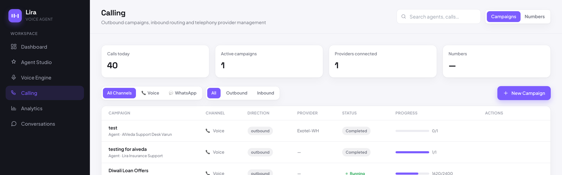562x175 pixels.
Task: Click progress bar in test row
Action: 412,131
